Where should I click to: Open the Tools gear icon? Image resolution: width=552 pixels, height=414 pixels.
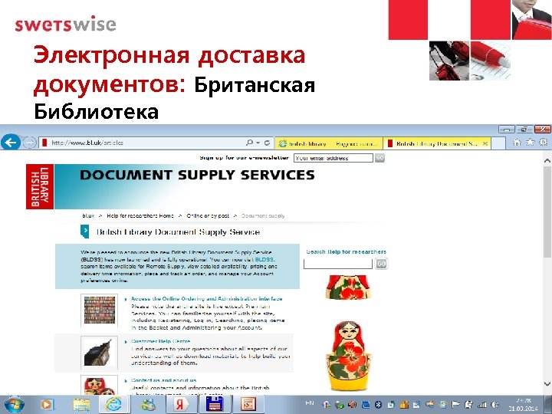(x=544, y=143)
